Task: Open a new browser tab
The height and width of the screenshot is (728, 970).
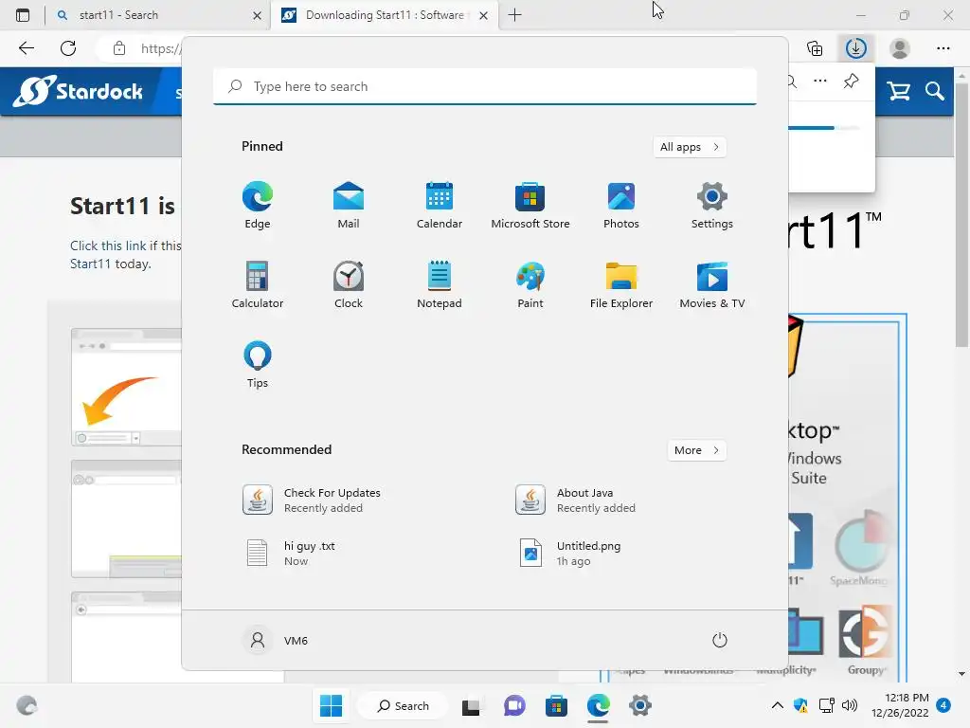Action: click(514, 15)
